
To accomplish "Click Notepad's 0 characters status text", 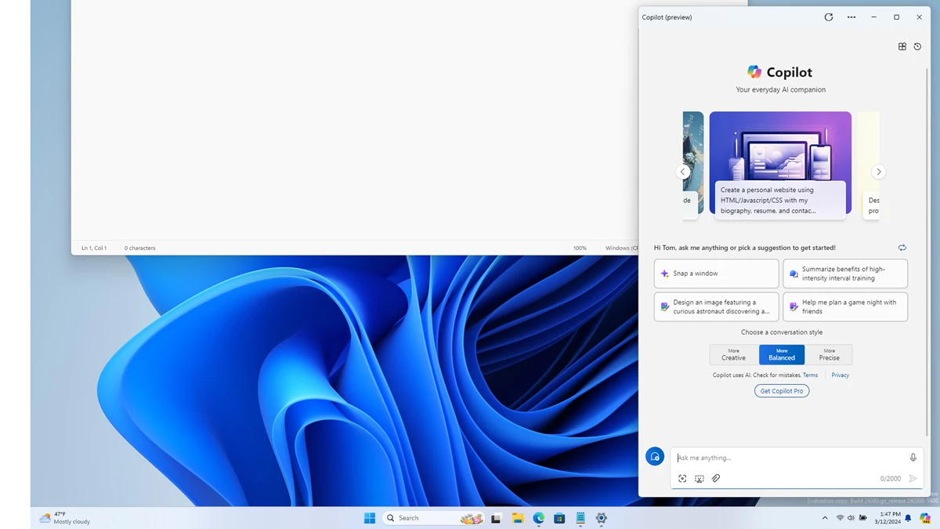I will [x=140, y=248].
